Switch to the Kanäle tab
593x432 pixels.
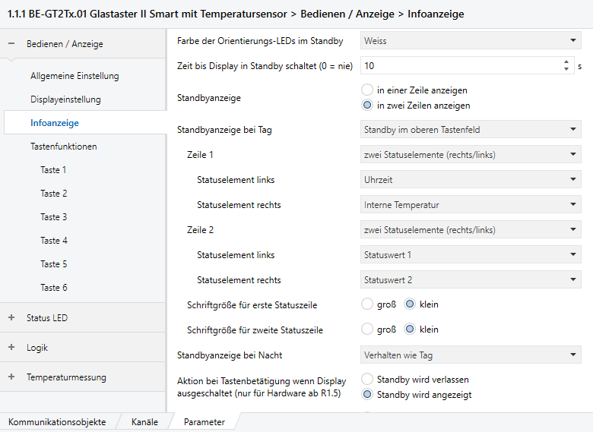click(144, 421)
